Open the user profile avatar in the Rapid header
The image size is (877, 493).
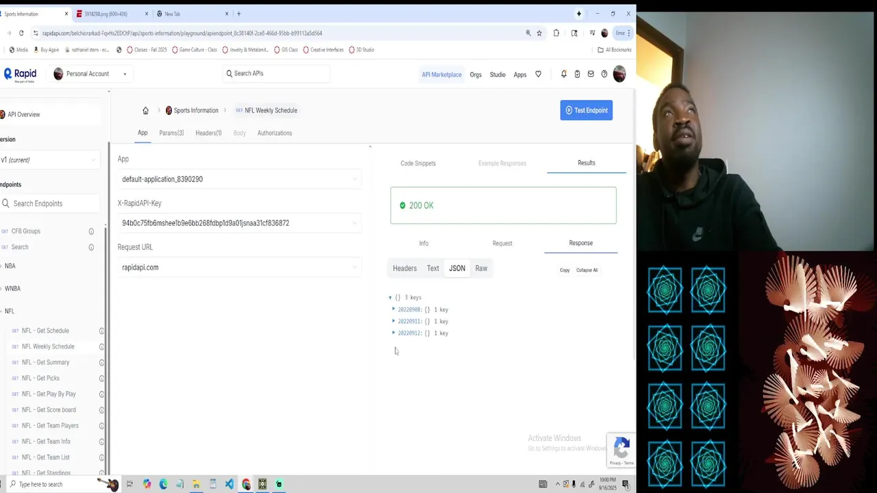619,74
